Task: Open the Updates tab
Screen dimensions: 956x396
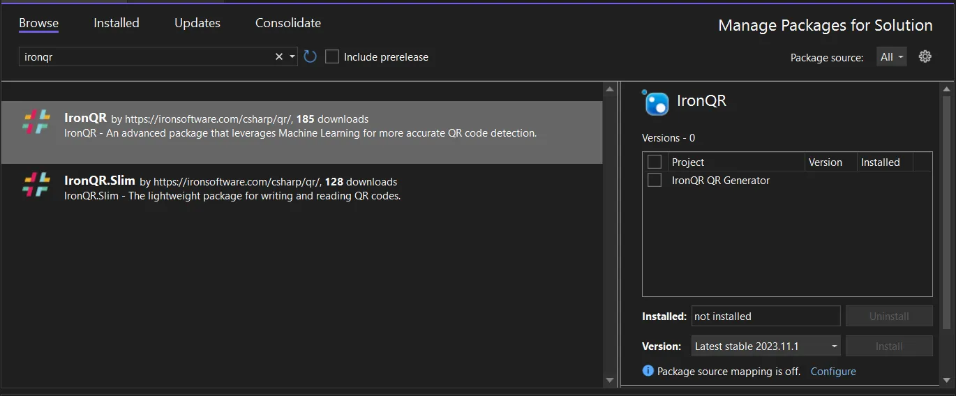Action: pyautogui.click(x=197, y=23)
